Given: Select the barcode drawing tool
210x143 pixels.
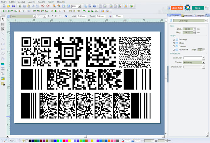Looking at the screenshot, I should click(x=3, y=24).
